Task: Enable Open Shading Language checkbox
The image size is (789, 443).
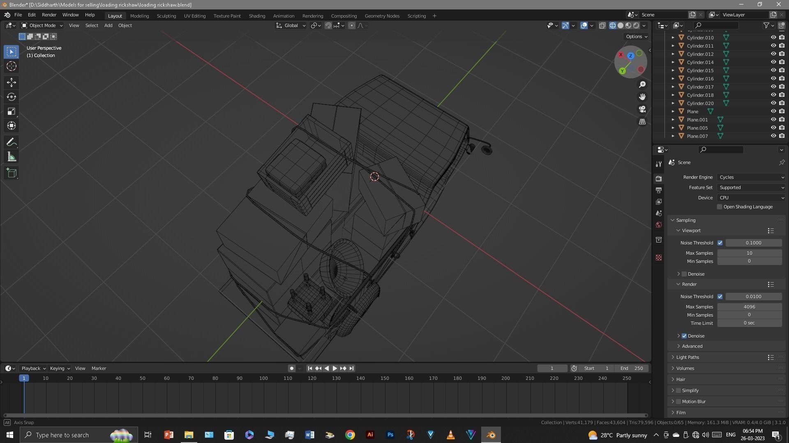Action: [720, 207]
